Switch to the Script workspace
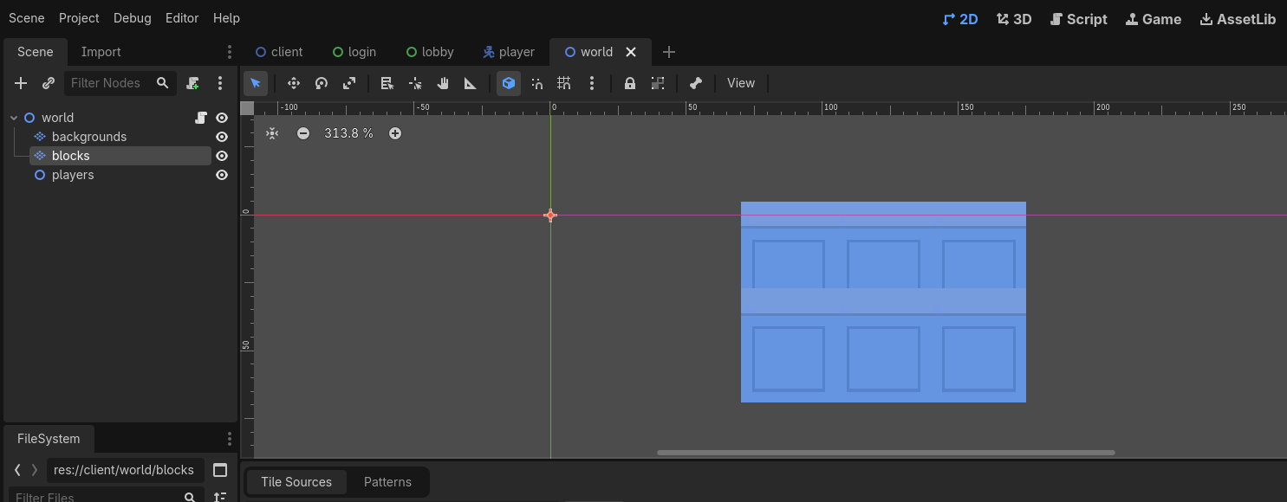This screenshot has width=1287, height=502. pyautogui.click(x=1078, y=19)
